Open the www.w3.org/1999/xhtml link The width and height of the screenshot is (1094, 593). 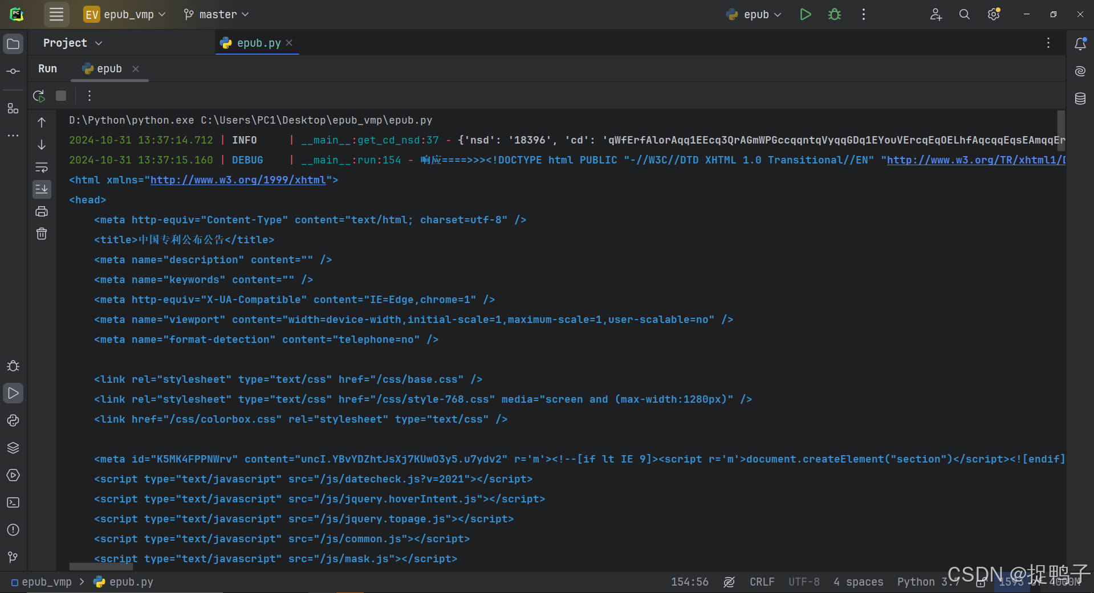(x=238, y=180)
